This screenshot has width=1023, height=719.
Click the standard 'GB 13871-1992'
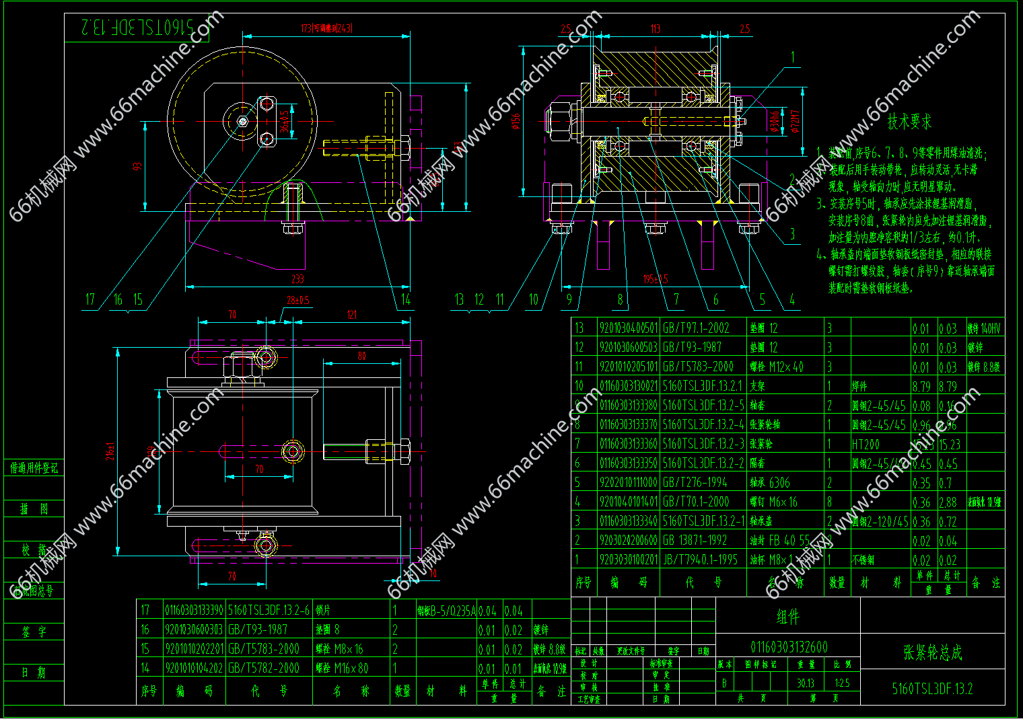point(695,540)
